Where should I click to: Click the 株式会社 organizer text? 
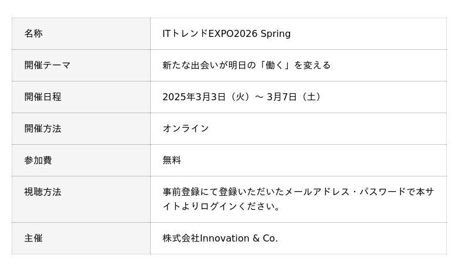point(181,239)
